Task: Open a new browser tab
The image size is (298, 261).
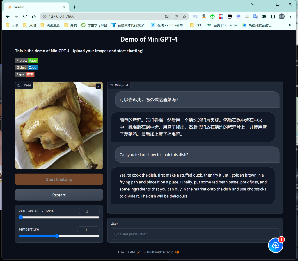Action: pyautogui.click(x=75, y=7)
